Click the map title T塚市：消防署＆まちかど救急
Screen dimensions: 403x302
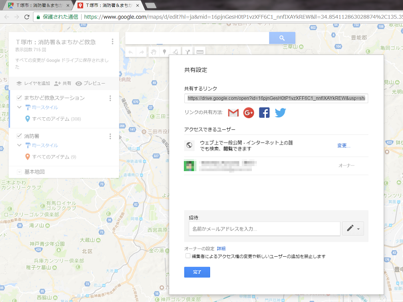tap(55, 42)
